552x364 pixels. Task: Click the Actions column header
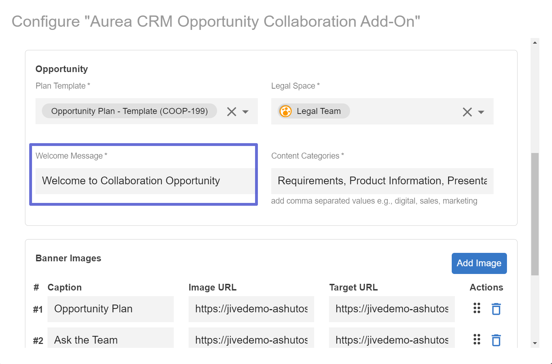pos(486,287)
